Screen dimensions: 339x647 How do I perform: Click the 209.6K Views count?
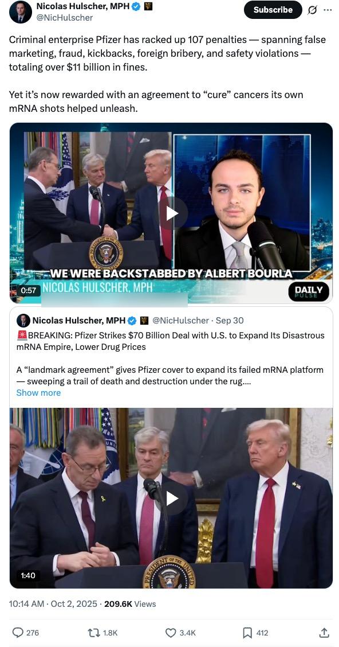coord(130,603)
